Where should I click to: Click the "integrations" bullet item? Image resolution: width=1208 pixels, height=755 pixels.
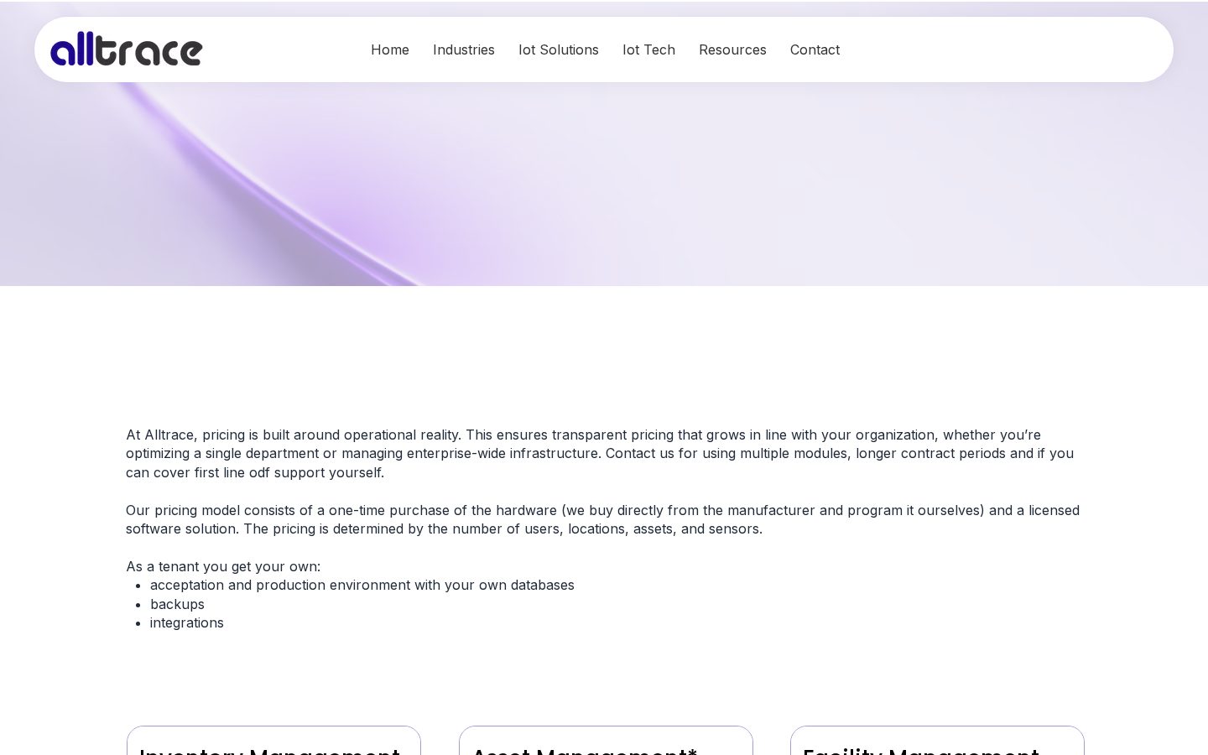coord(187,622)
